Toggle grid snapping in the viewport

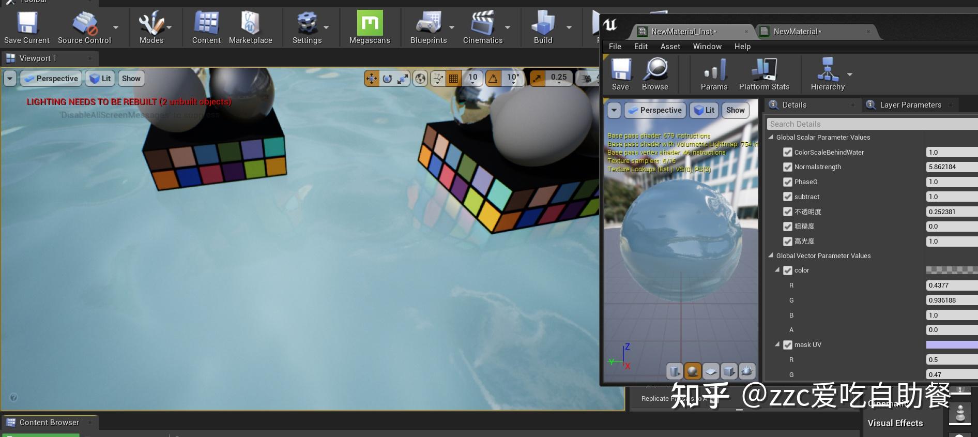click(x=453, y=79)
